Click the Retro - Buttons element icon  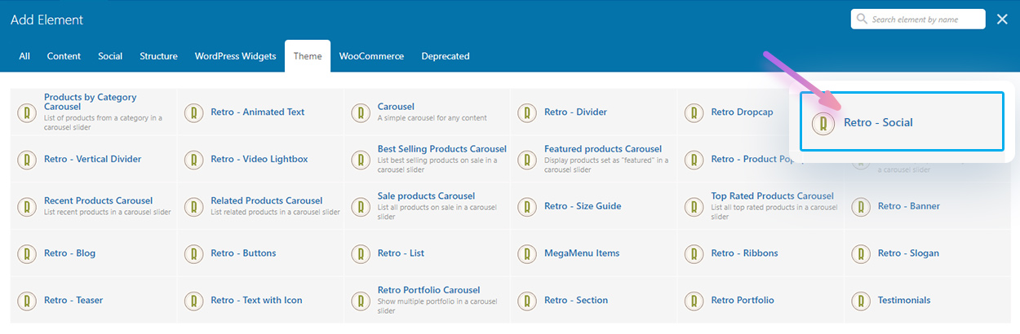(194, 253)
